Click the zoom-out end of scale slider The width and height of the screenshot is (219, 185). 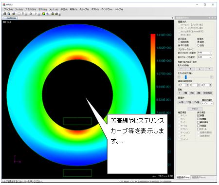pyautogui.click(x=212, y=77)
